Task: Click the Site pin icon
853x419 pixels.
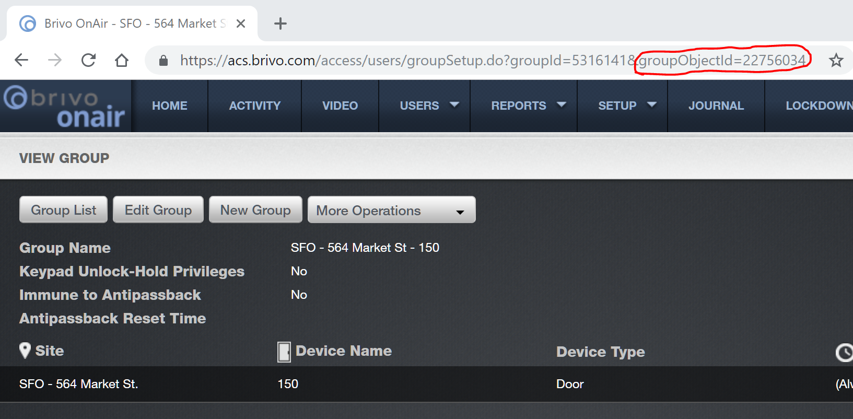Action: tap(25, 351)
